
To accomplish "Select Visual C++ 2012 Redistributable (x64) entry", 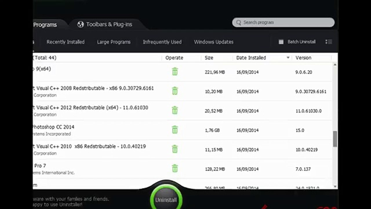I will [x=183, y=111].
